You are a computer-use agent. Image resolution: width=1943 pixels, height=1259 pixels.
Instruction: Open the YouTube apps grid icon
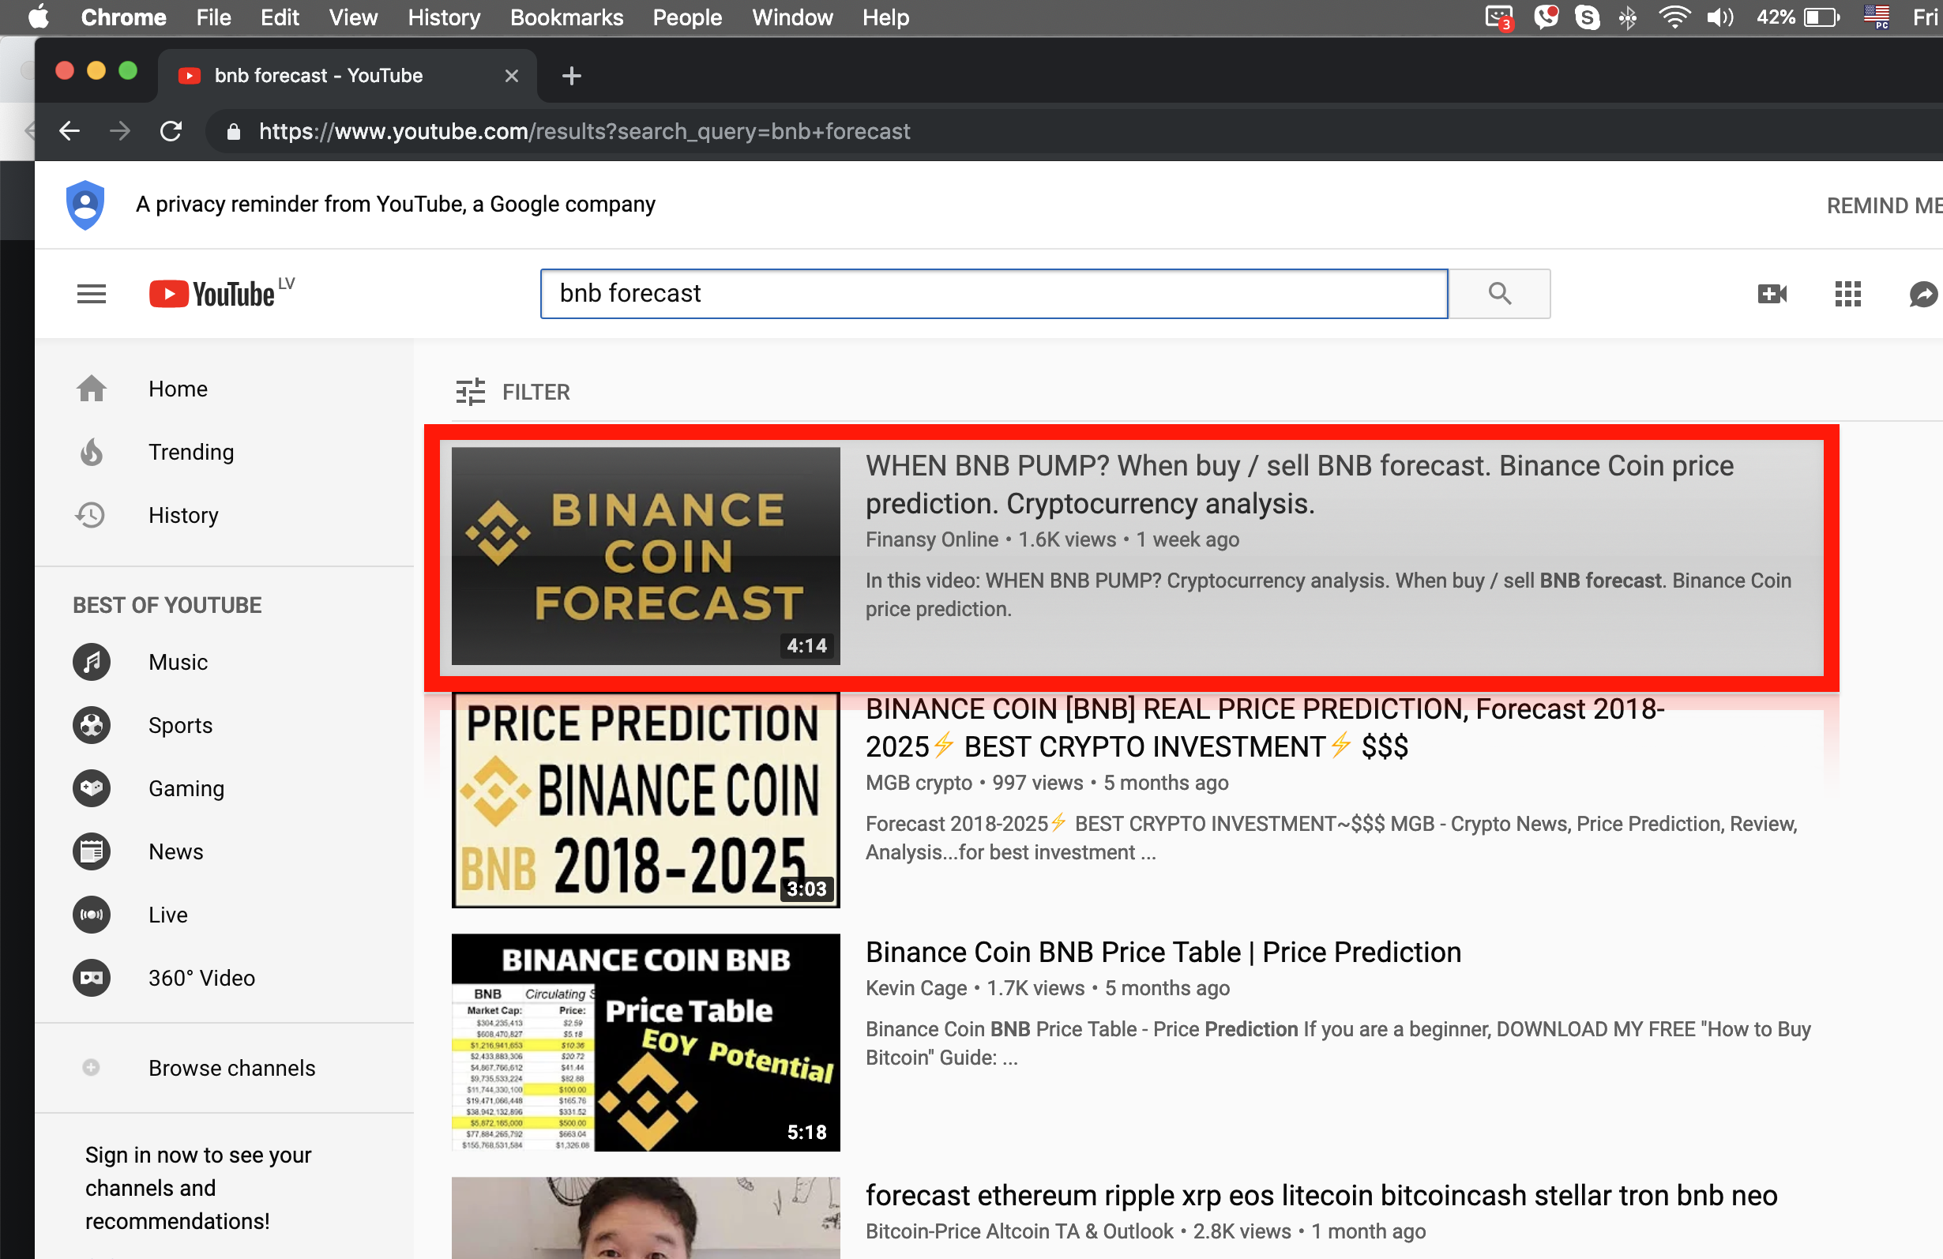click(x=1847, y=294)
